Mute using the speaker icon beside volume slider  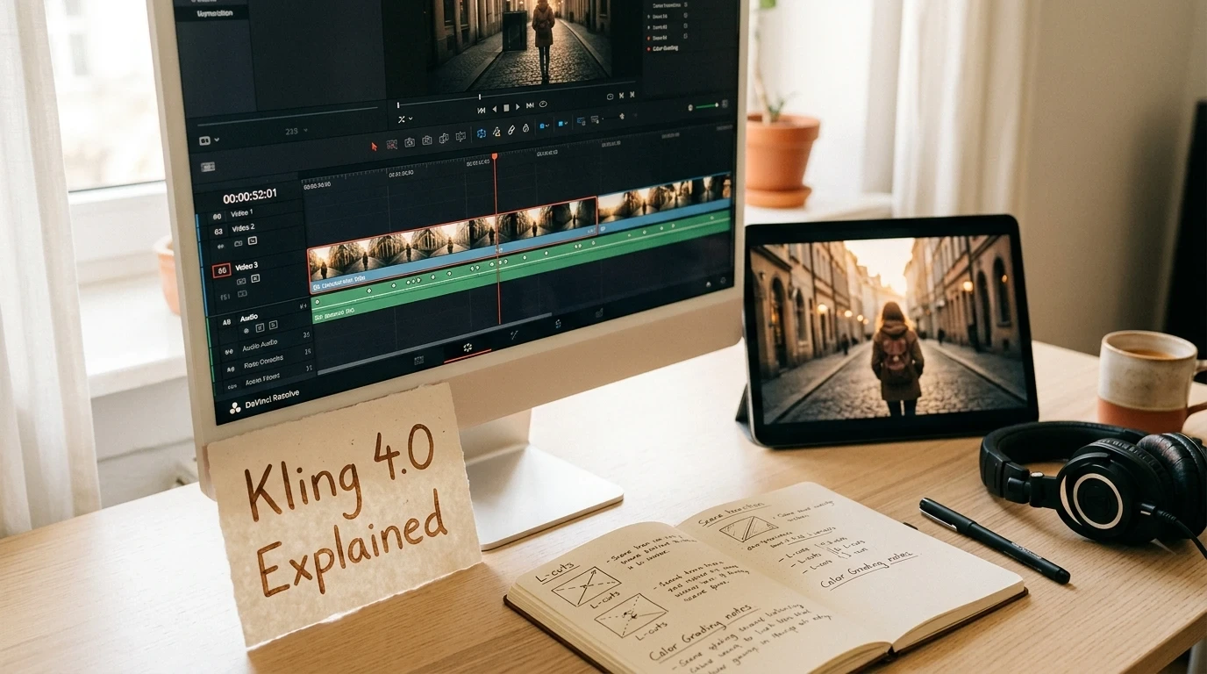click(x=689, y=107)
